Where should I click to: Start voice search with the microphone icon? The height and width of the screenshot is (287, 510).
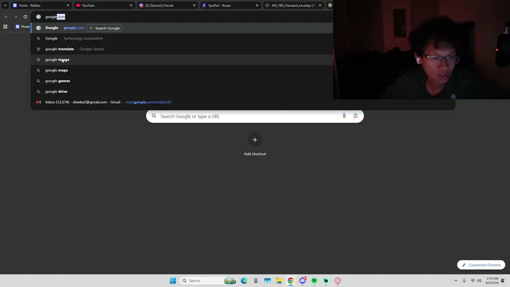(x=344, y=116)
